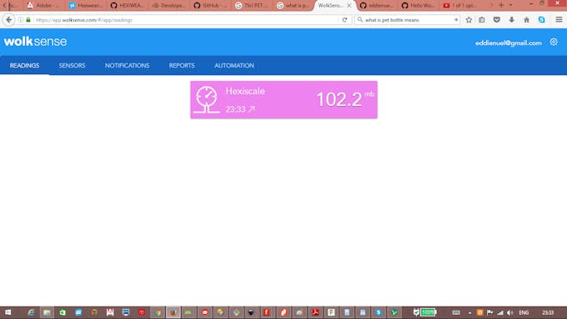Select the Readings tab
567x319 pixels.
click(x=24, y=65)
